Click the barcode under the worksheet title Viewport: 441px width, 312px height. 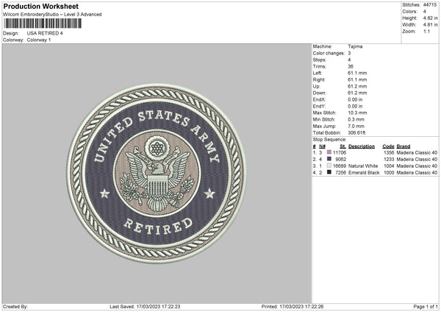43,24
